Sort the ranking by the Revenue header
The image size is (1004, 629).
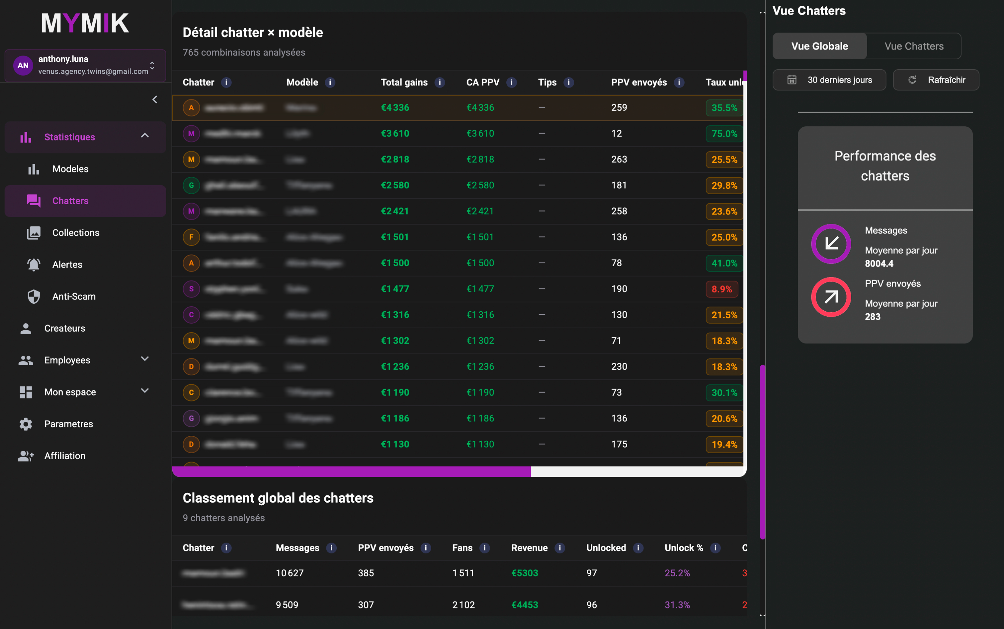[529, 548]
